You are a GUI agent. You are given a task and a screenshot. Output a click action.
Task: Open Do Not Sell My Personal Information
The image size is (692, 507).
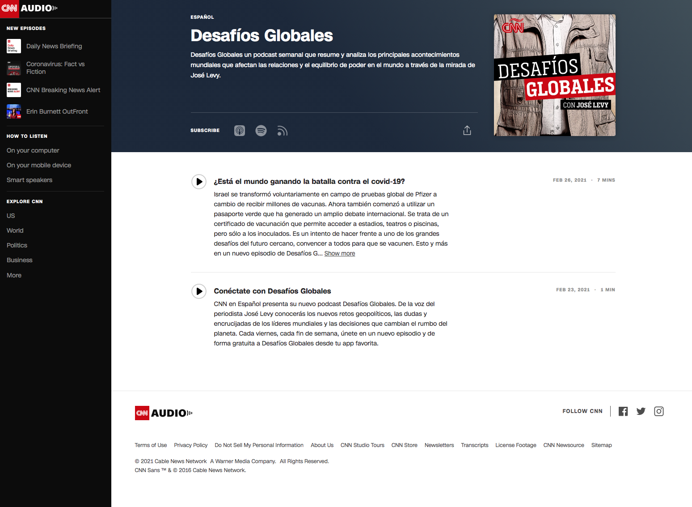coord(259,445)
